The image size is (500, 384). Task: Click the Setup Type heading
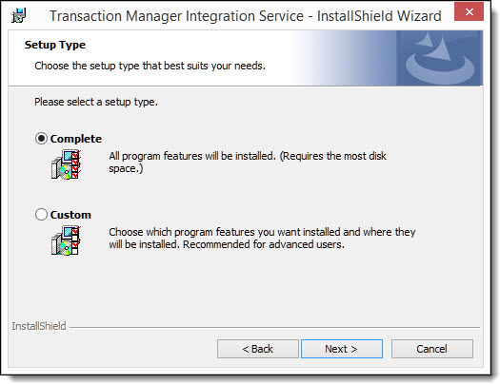(x=55, y=45)
